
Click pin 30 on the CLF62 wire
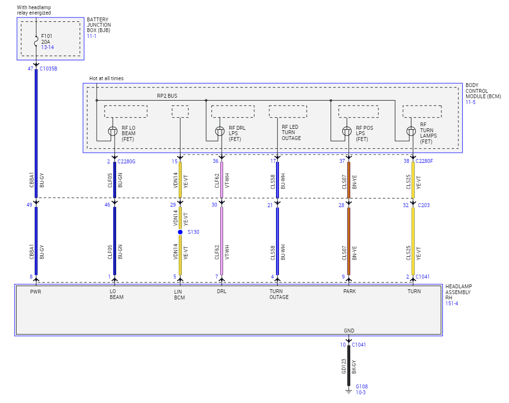(x=214, y=205)
